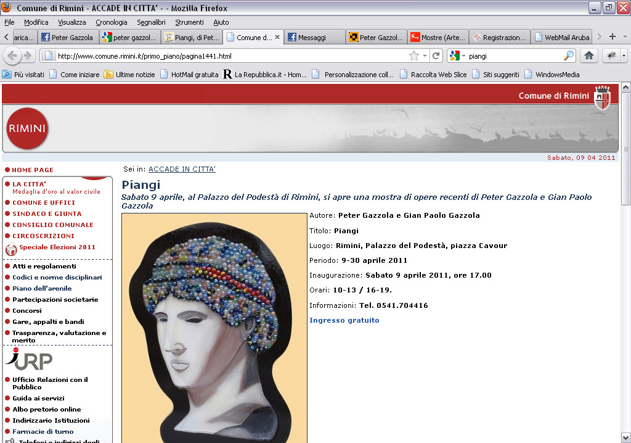Open a new tab with plus icon
This screenshot has height=443, width=631.
612,36
